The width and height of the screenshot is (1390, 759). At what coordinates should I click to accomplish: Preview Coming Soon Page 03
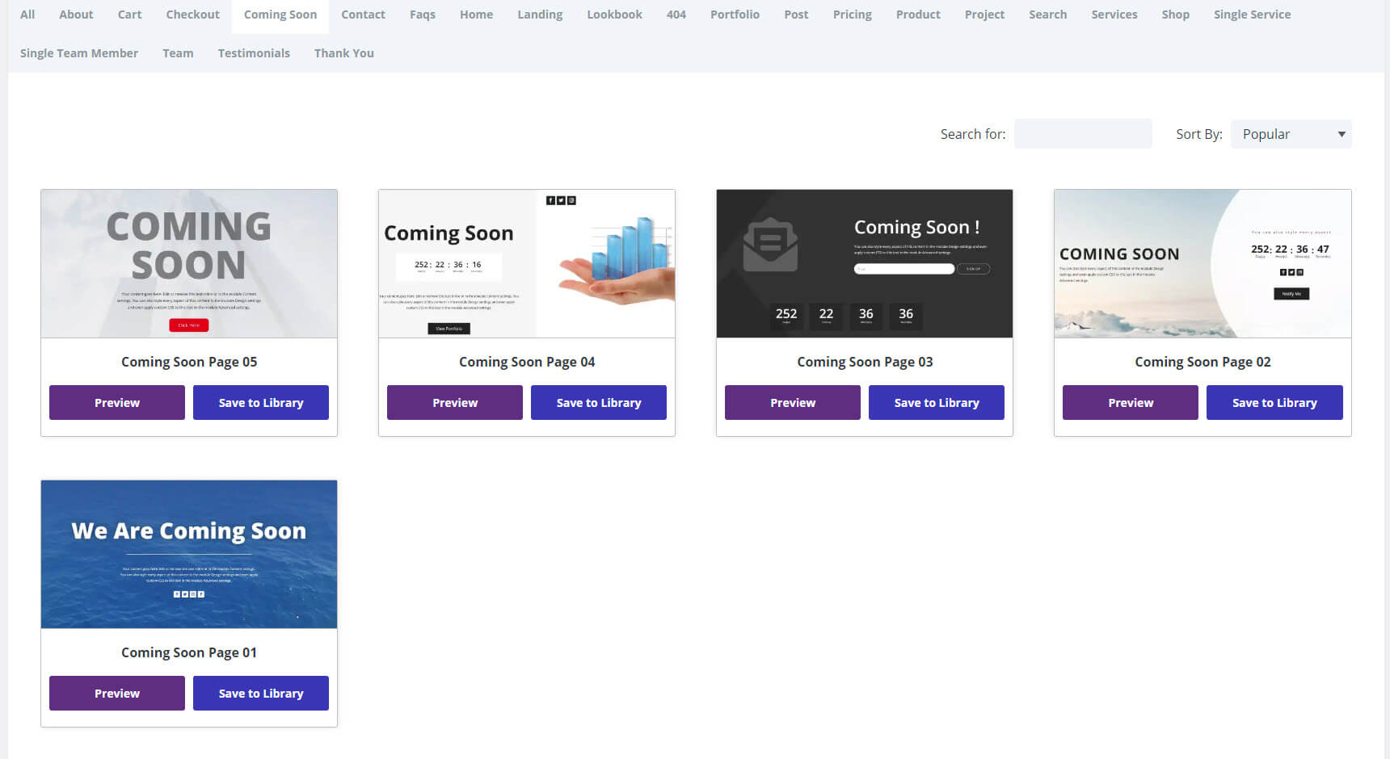click(793, 403)
